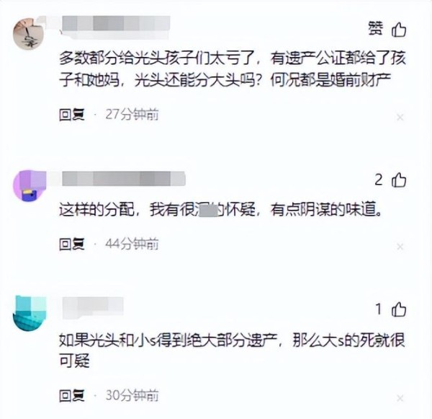The width and height of the screenshot is (432, 419).
Task: Like the first comment about 遗产公证
Action: pos(399,30)
